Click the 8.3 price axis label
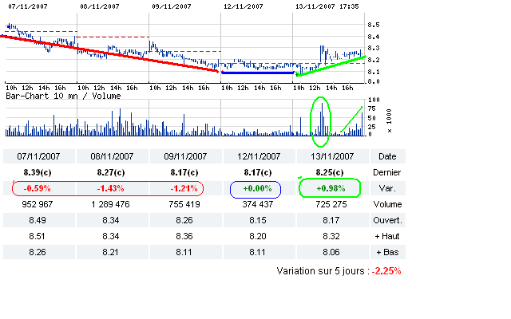This screenshot has width=511, height=319. click(x=374, y=48)
